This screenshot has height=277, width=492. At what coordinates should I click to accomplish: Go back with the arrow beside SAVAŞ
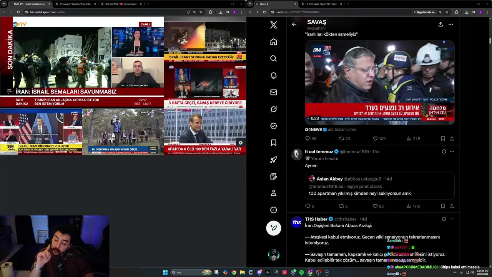pos(294,24)
